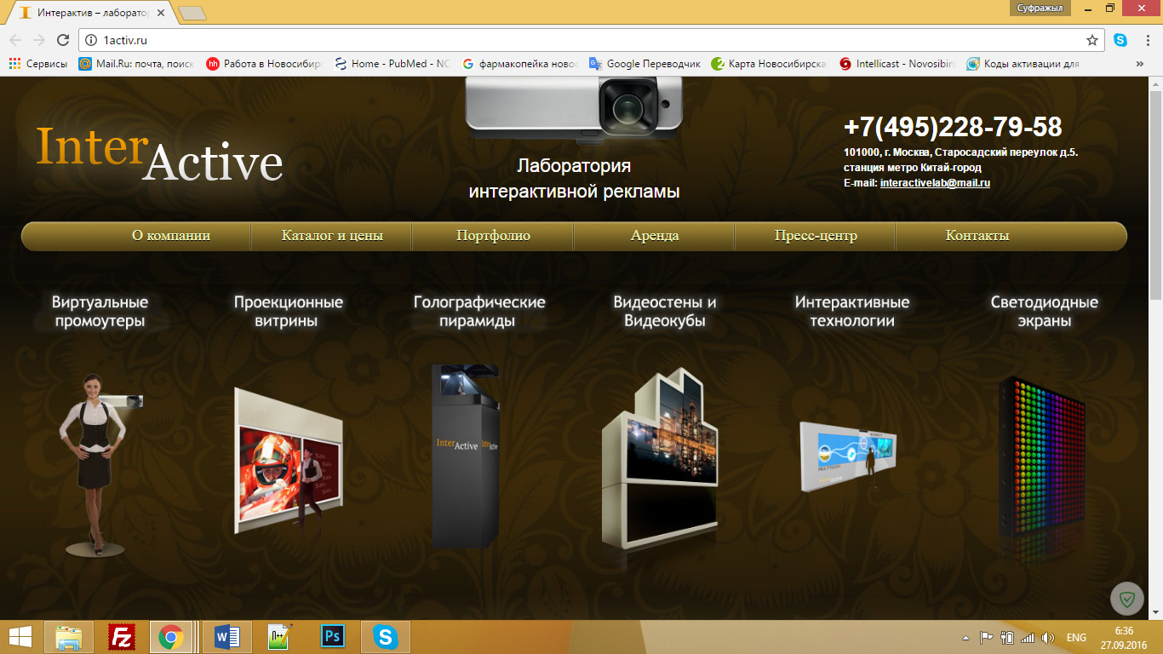Open the Home - PubMed bookmark
This screenshot has width=1163, height=654.
coord(392,64)
